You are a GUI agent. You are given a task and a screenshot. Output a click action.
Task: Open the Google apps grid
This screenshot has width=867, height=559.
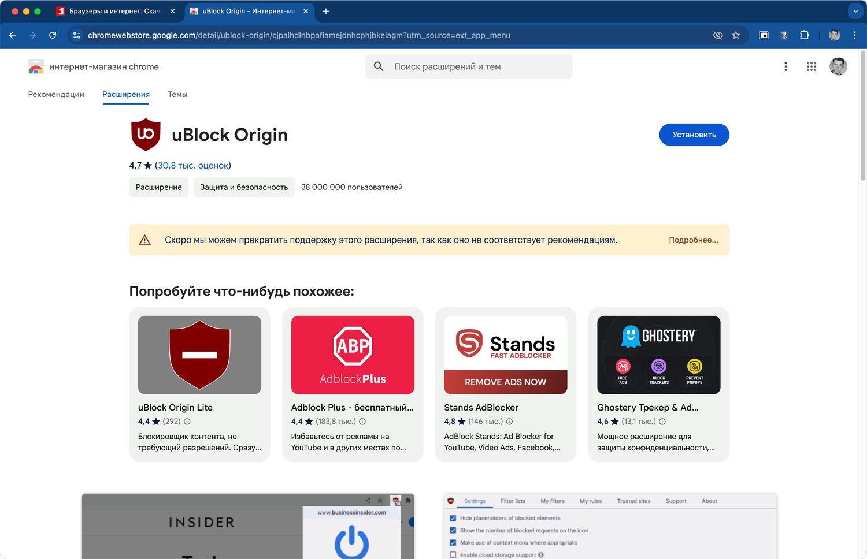(812, 66)
